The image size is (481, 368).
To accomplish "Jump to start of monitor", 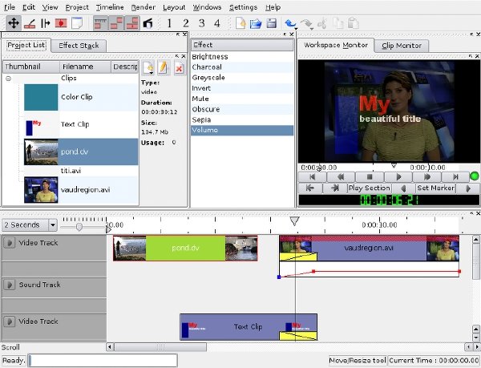I will coord(313,177).
